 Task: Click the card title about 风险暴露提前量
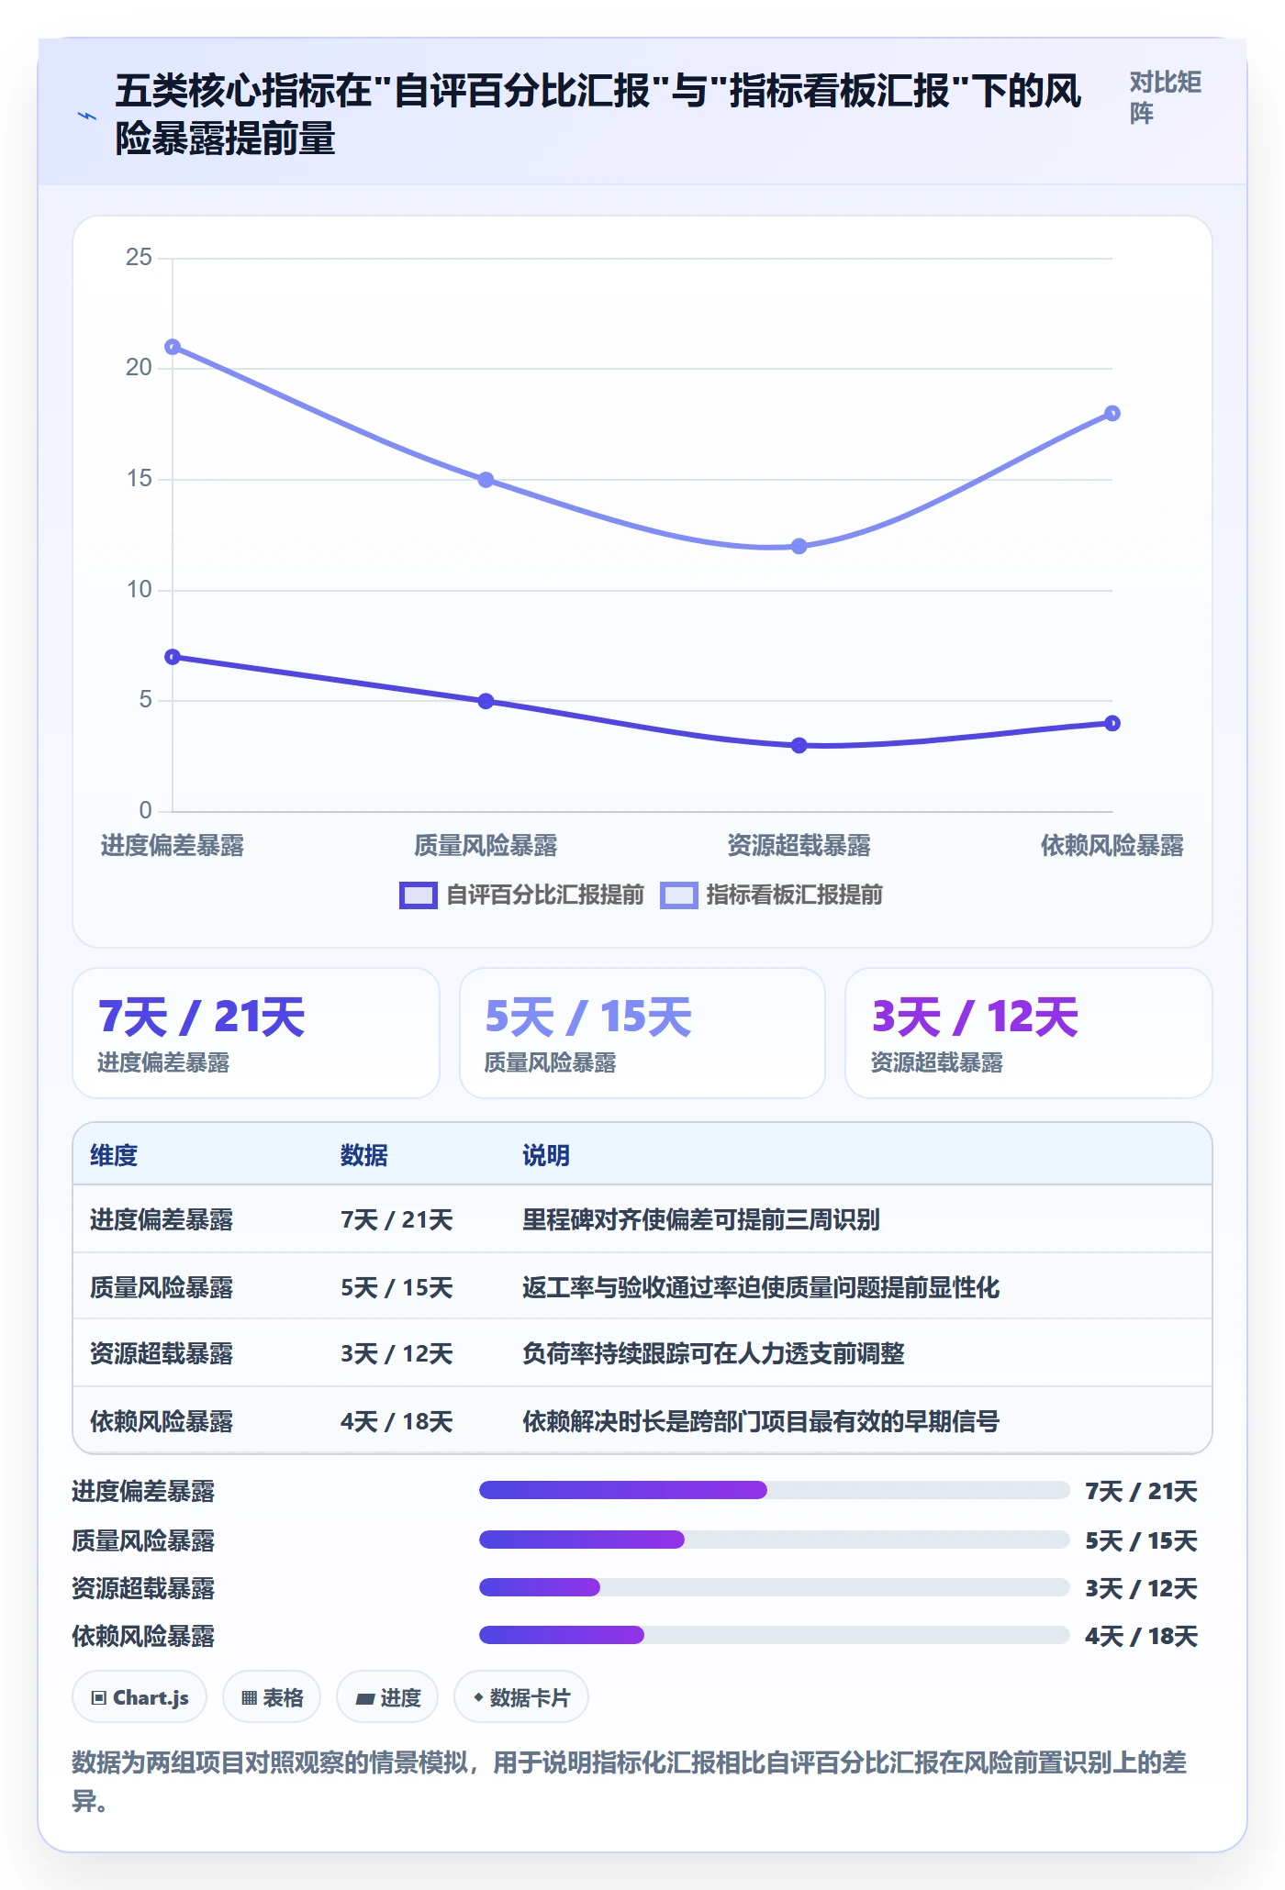tap(598, 116)
